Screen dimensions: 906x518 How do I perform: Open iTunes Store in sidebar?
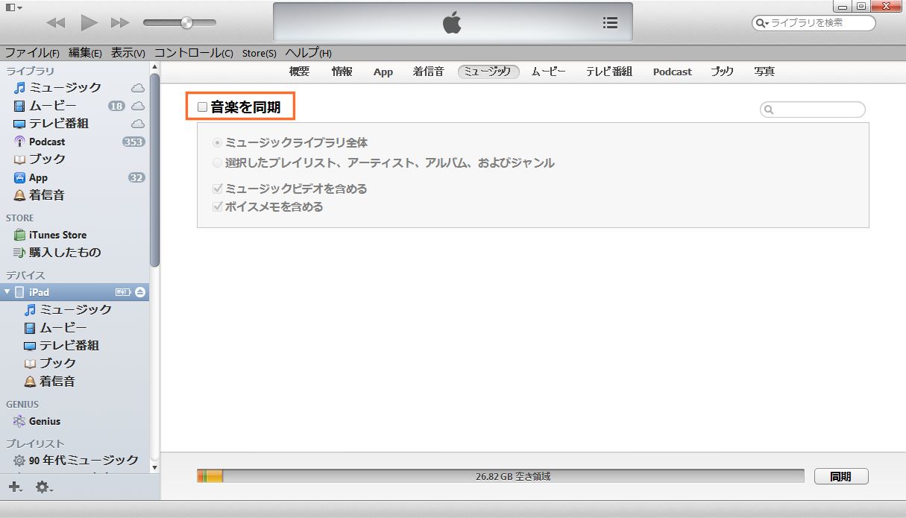coord(57,235)
